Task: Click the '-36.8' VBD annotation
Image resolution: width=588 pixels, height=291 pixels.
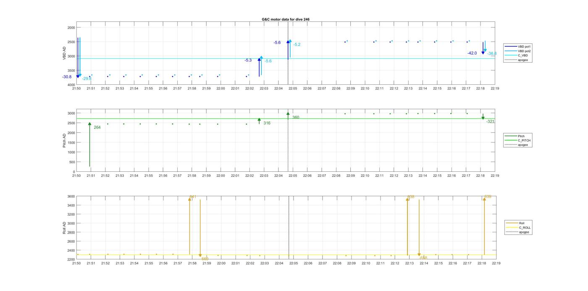Action: (x=492, y=54)
